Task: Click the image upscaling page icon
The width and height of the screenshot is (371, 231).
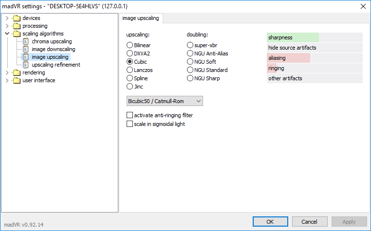Action: 25,57
